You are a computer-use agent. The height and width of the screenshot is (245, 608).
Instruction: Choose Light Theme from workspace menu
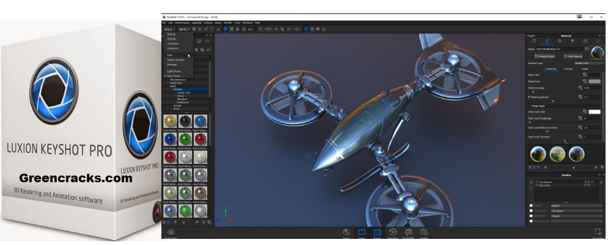pos(174,71)
